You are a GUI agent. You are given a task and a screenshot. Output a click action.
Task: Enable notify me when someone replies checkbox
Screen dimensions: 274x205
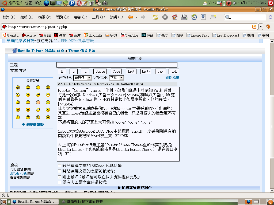(x=60, y=182)
